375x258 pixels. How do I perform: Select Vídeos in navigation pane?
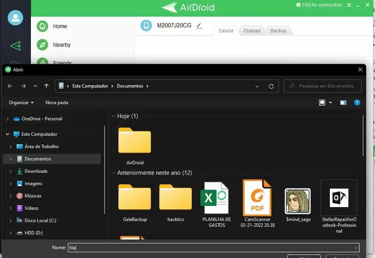pyautogui.click(x=31, y=208)
